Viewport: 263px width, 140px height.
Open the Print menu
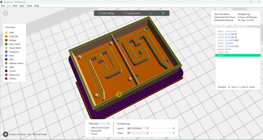tap(15, 6)
